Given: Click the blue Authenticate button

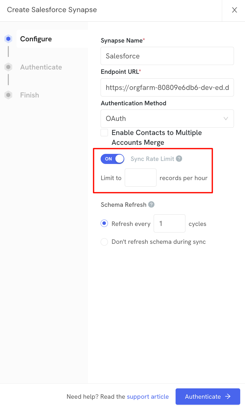Looking at the screenshot, I should click(208, 396).
